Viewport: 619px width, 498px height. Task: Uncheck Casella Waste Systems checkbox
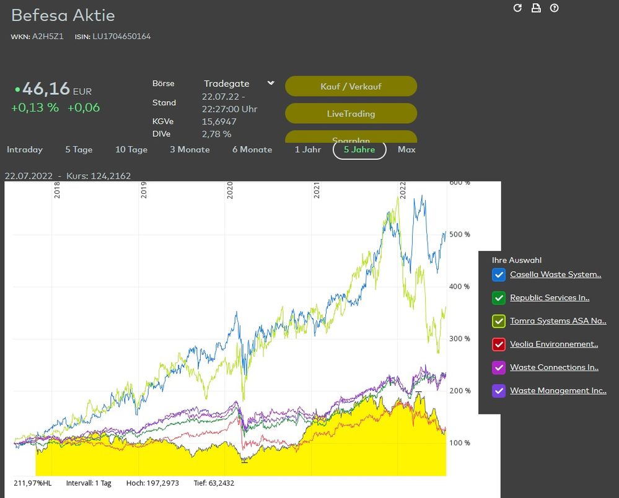(x=499, y=274)
